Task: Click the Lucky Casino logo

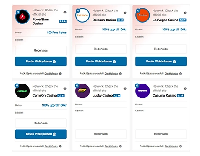Action: click(x=82, y=91)
